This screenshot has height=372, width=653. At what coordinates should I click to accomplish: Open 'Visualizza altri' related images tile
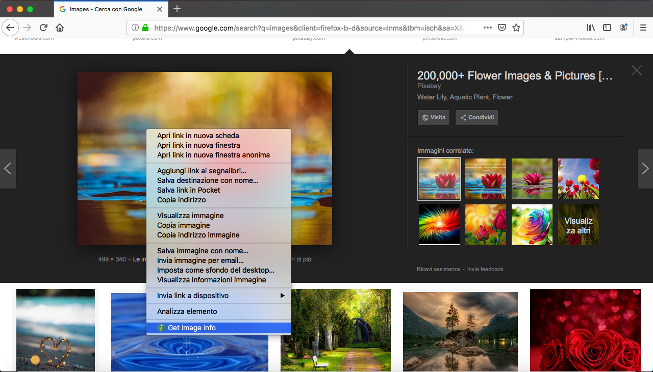579,225
